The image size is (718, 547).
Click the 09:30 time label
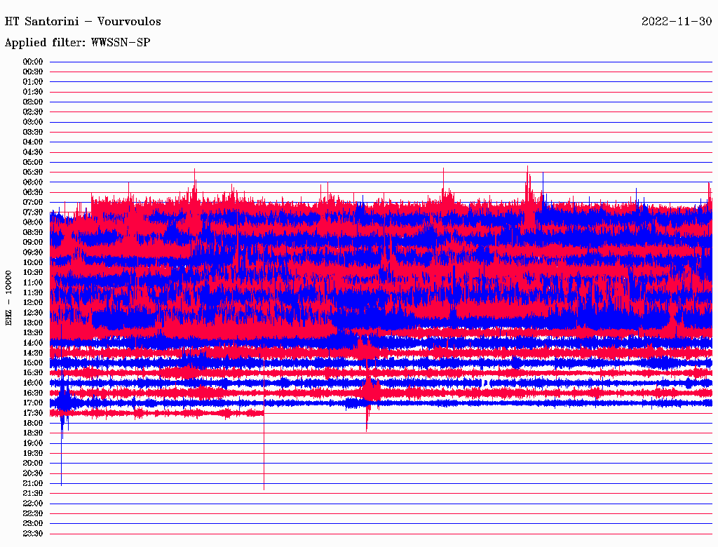(33, 252)
